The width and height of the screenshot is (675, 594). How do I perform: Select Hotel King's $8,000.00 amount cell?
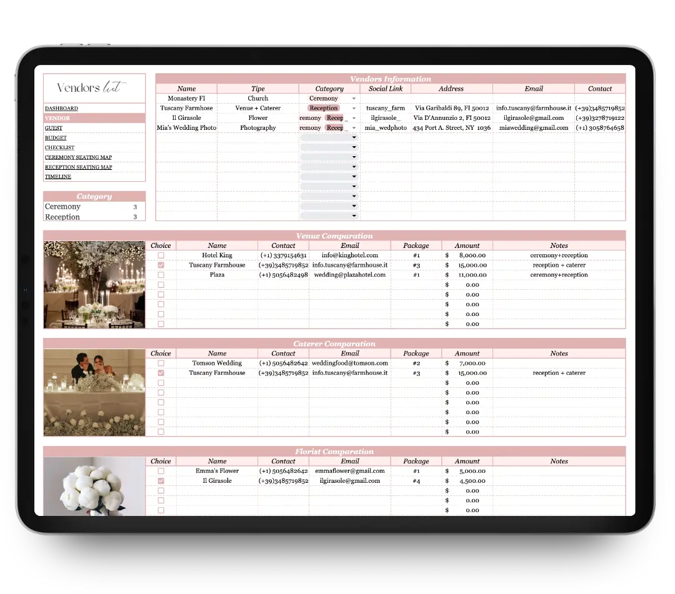click(x=467, y=255)
